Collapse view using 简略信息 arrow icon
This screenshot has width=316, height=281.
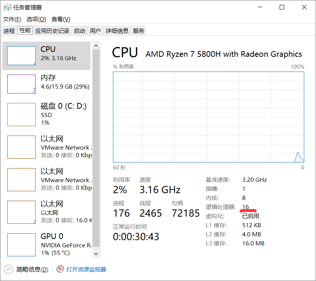point(8,269)
